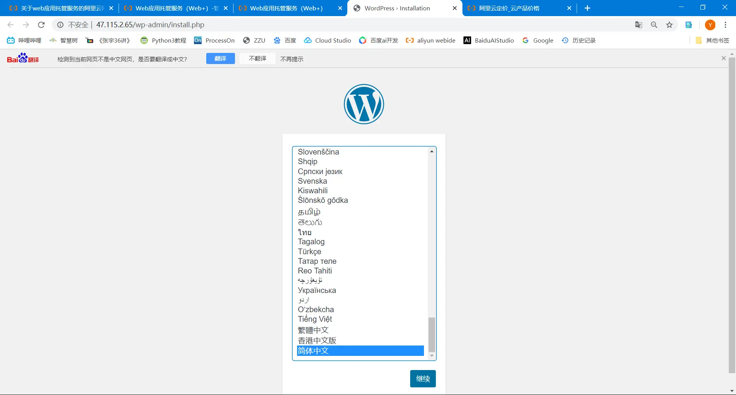Select the Slovenščina language option

tap(360, 152)
